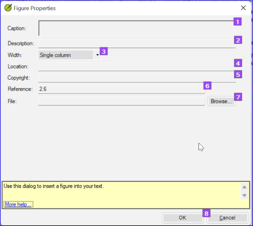Confirm with the OK button

pyautogui.click(x=183, y=218)
